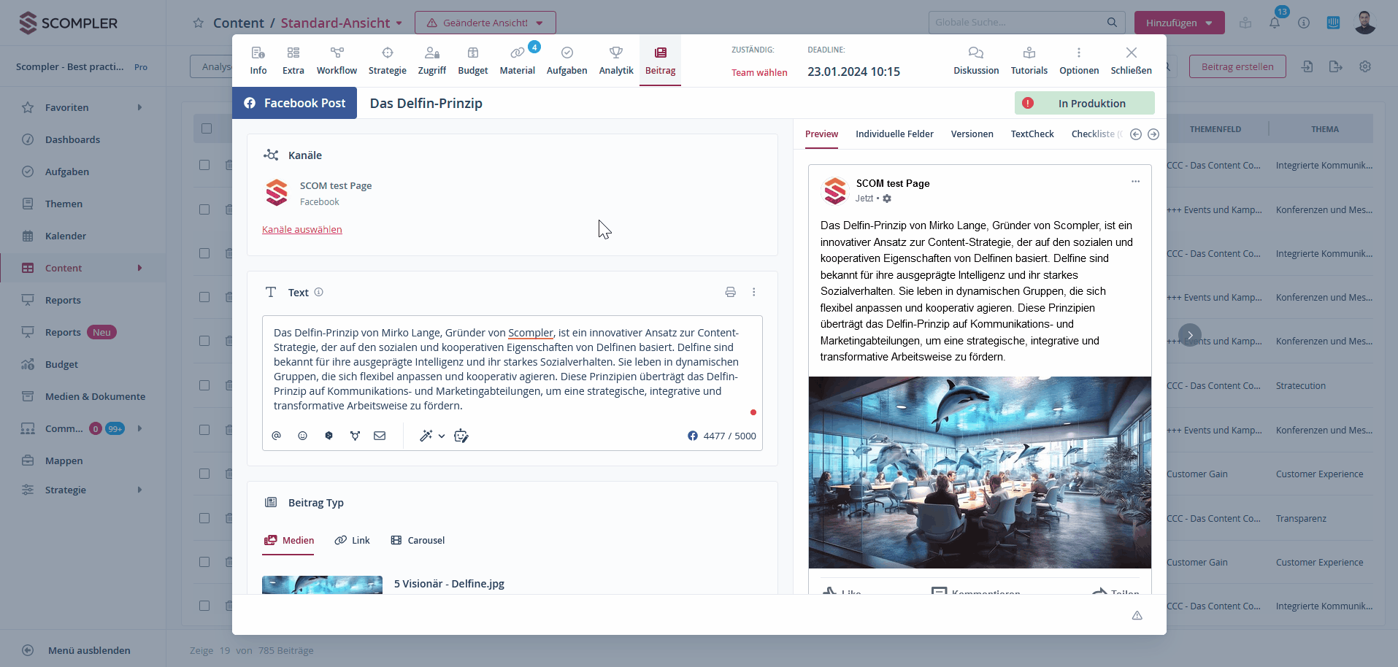Switch to the Versionen tab
Screen dimensions: 1398x667
click(972, 134)
